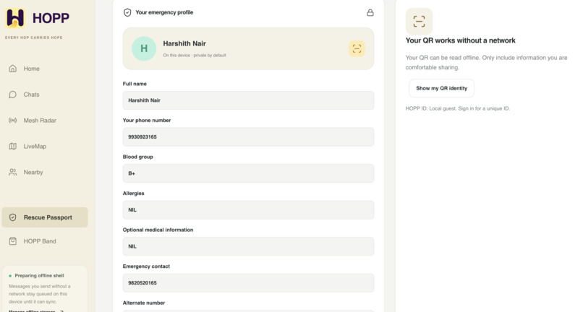Click the 'Your QR can be read offline' description
This screenshot has width=583, height=312.
(486, 62)
